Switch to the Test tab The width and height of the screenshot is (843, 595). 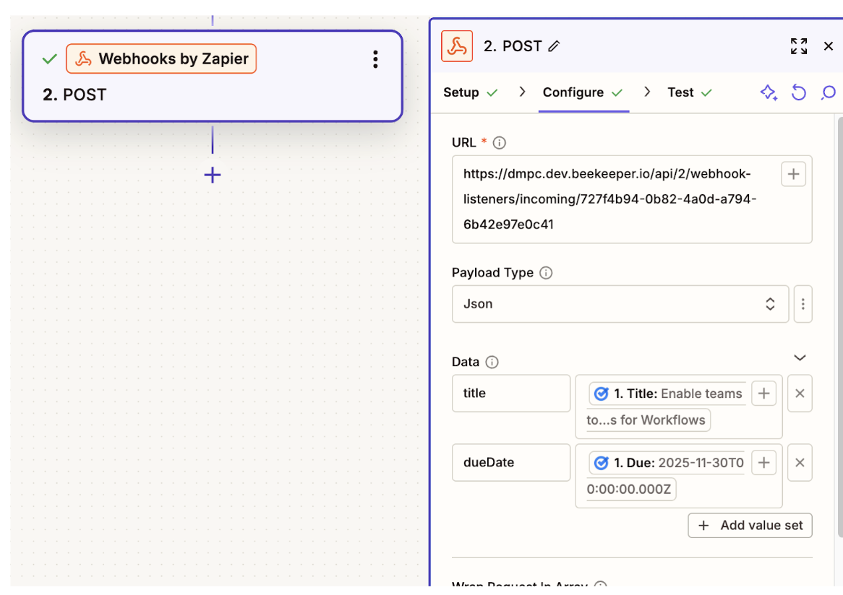coord(680,92)
